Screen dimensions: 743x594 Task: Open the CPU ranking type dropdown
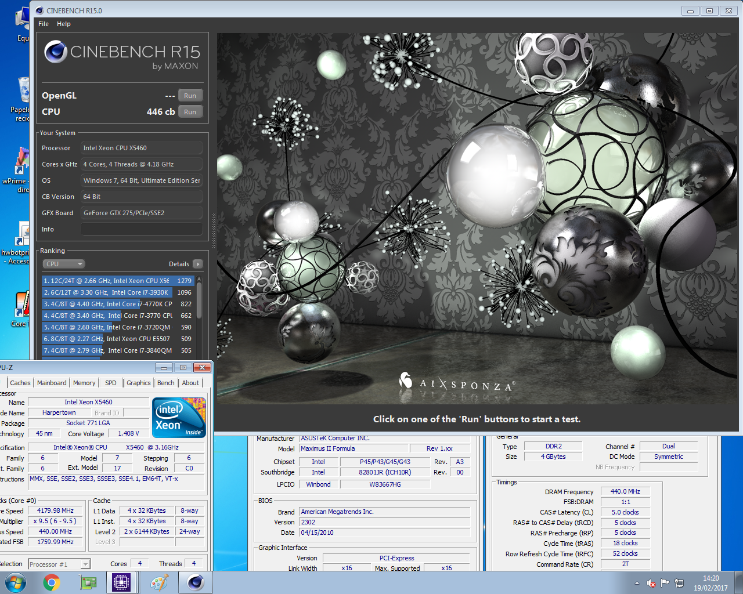pyautogui.click(x=64, y=264)
